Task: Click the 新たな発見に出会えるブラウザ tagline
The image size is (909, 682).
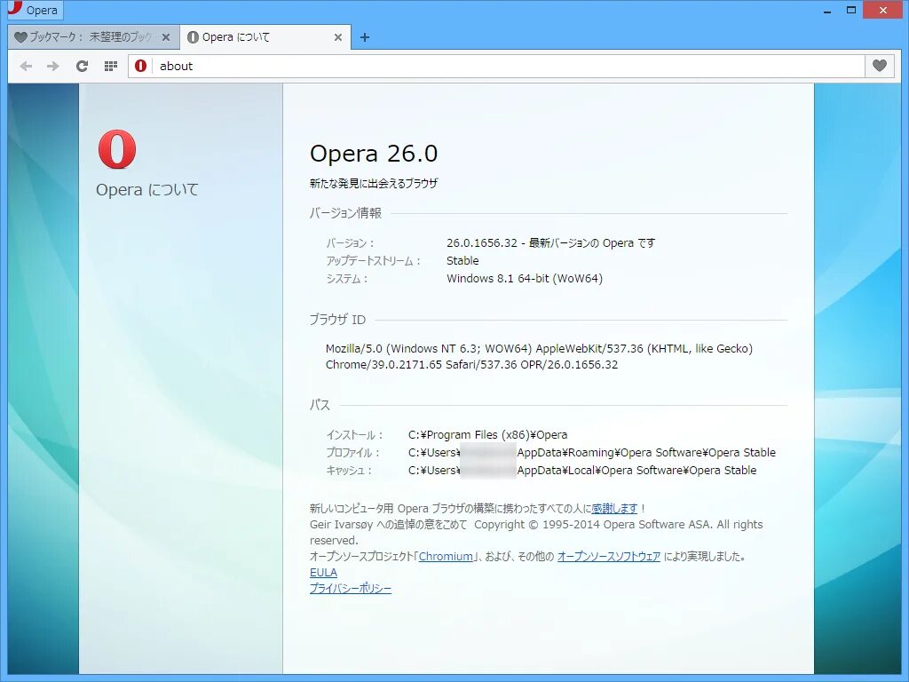Action: [374, 183]
